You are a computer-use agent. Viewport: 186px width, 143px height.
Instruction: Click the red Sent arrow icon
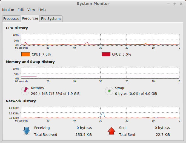111,131
